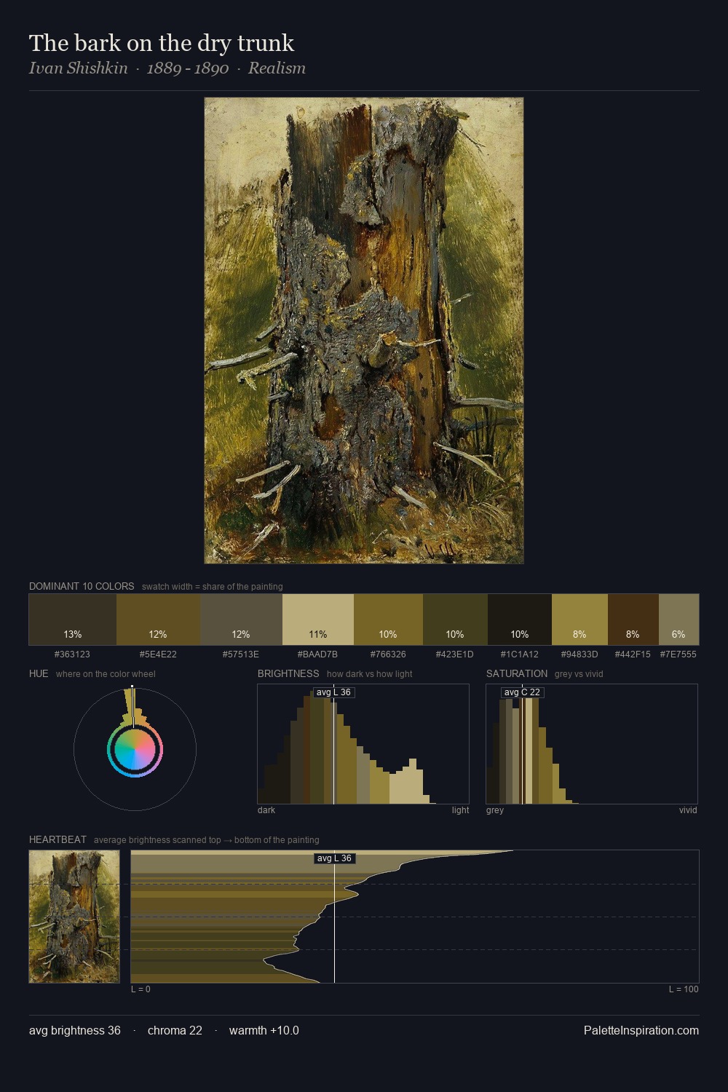This screenshot has height=1092, width=728.
Task: Pick the #442F15 dark brown swatch
Action: click(x=633, y=620)
